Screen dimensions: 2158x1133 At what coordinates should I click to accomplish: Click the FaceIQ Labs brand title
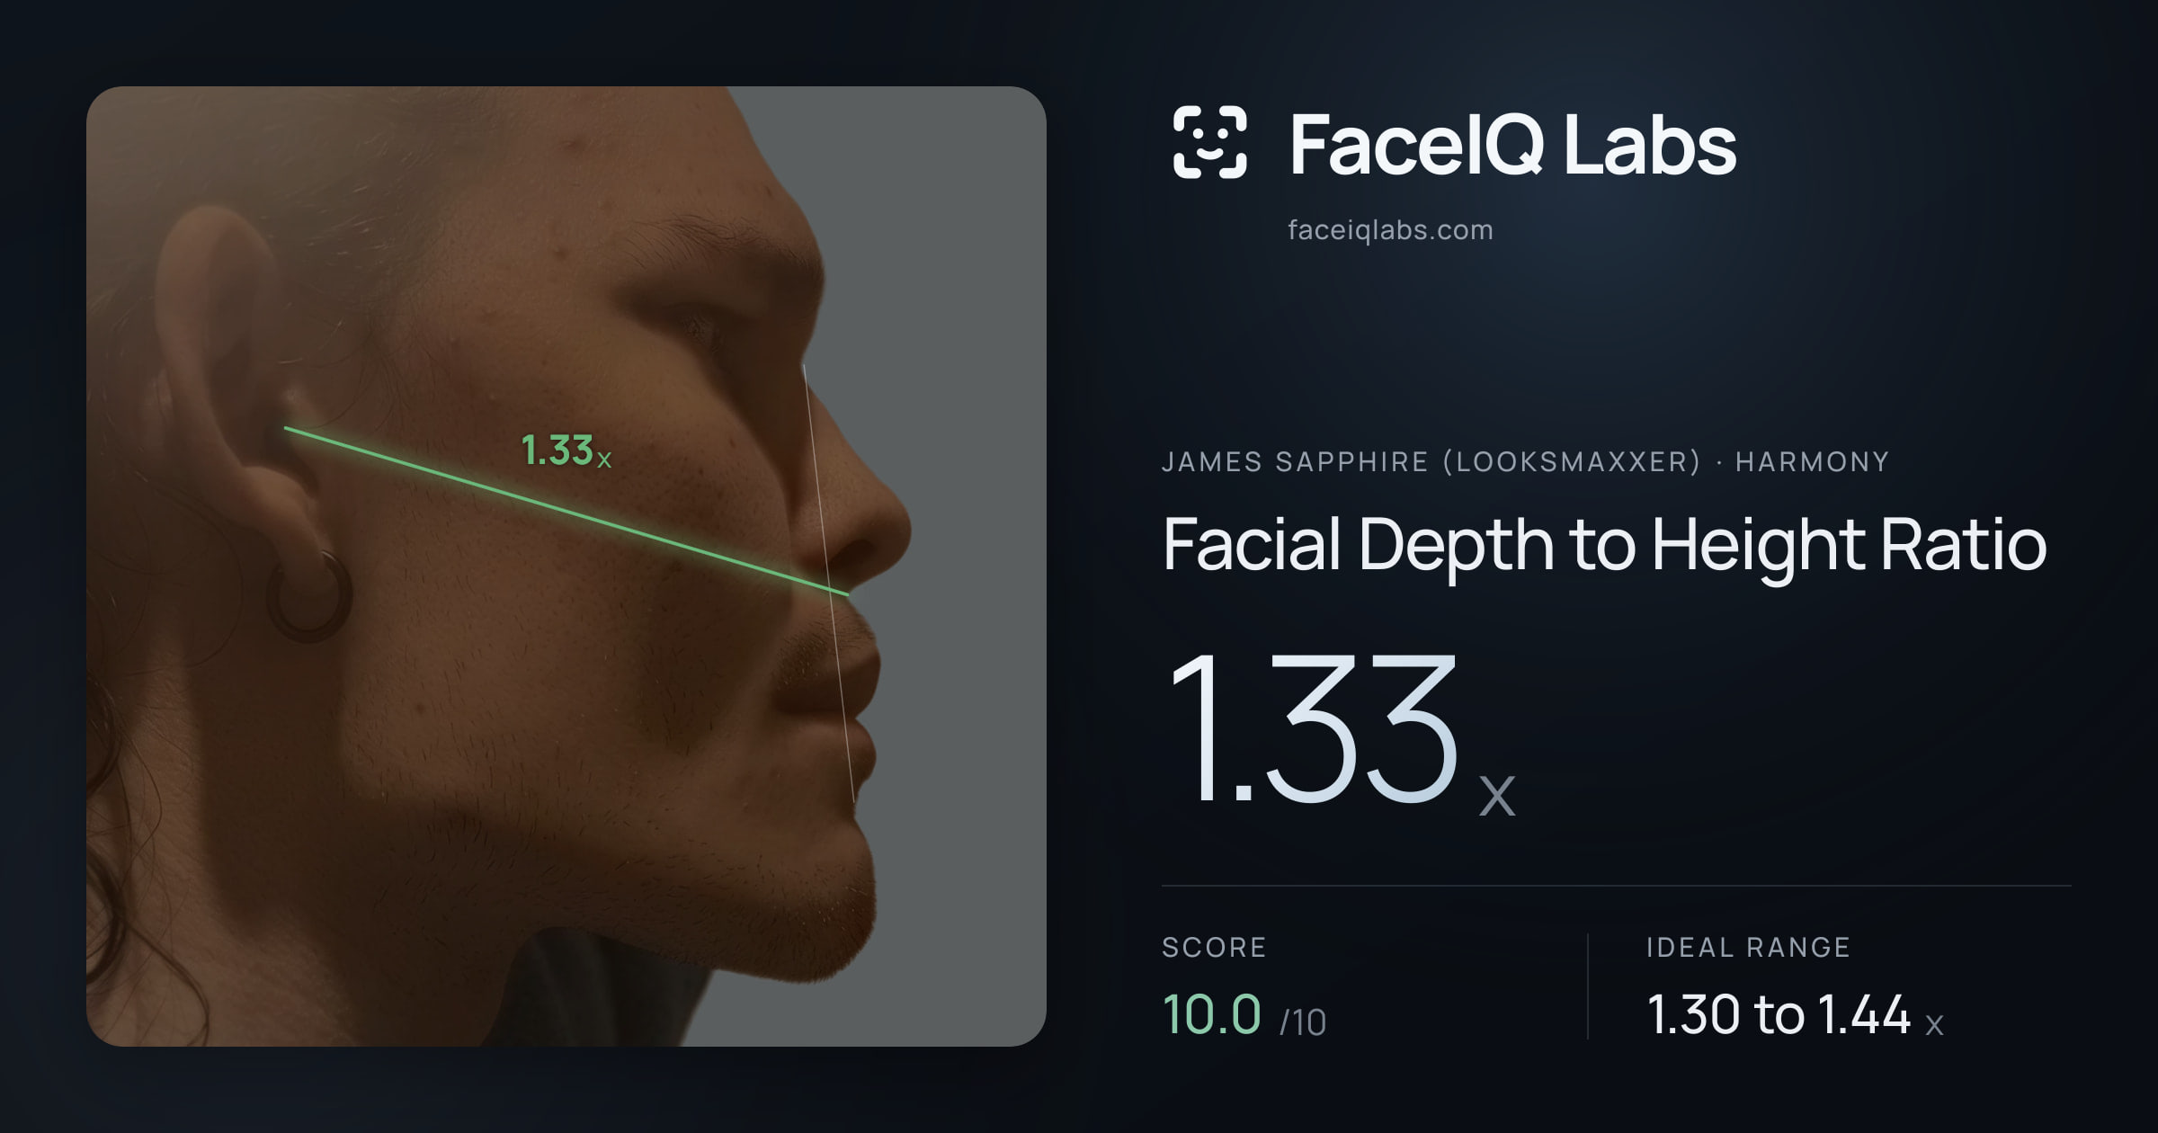tap(1512, 144)
